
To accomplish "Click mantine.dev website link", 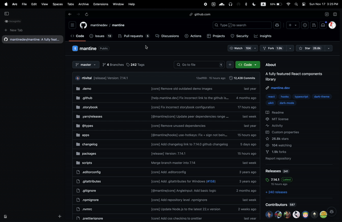I will (280, 88).
